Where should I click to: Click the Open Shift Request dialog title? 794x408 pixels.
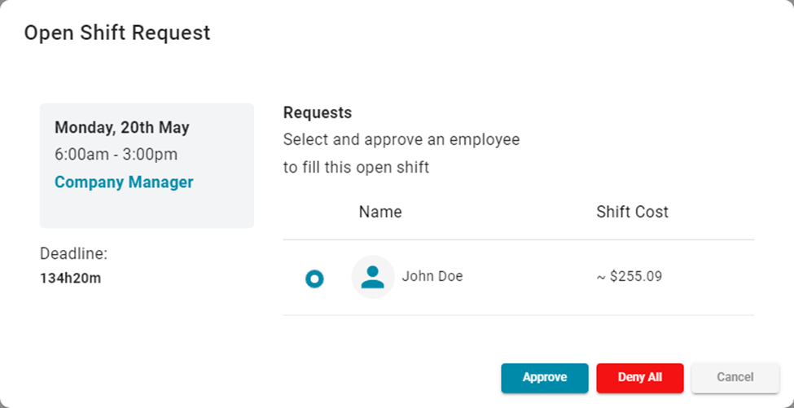117,33
